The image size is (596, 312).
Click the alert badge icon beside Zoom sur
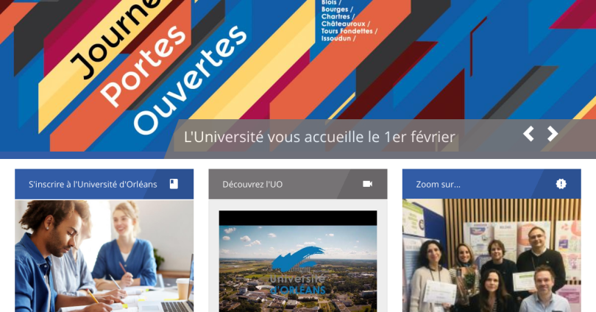tap(561, 184)
